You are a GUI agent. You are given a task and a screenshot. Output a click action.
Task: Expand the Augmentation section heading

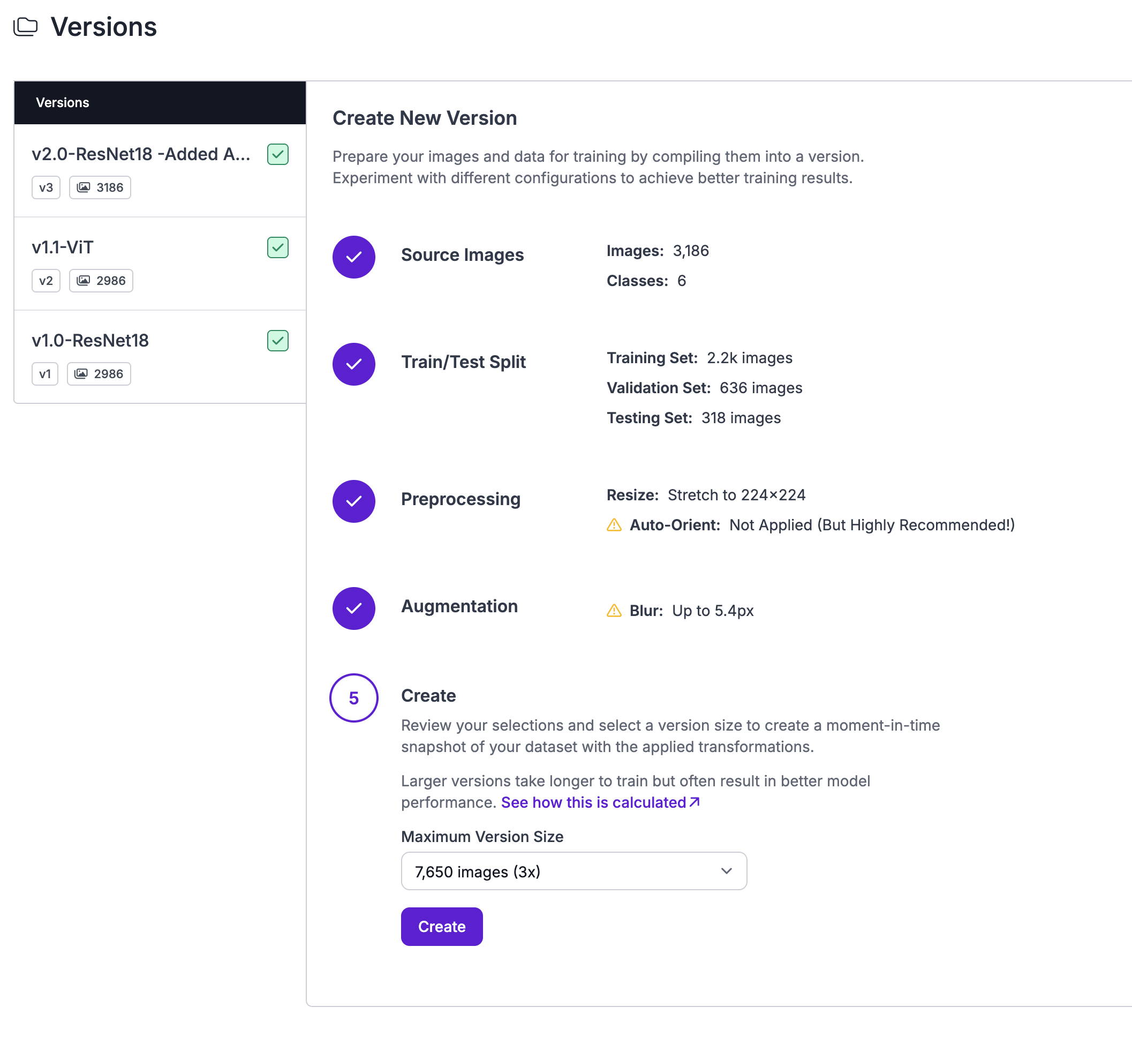[x=459, y=606]
